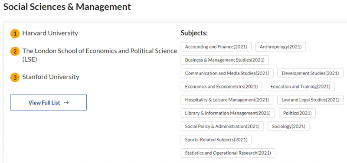
Task: Click the rank 3 badge icon
Action: coord(15,78)
